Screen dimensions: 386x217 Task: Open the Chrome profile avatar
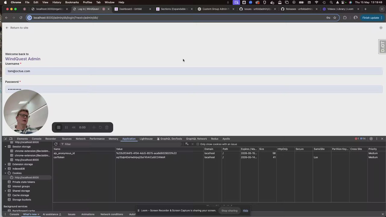356,18
